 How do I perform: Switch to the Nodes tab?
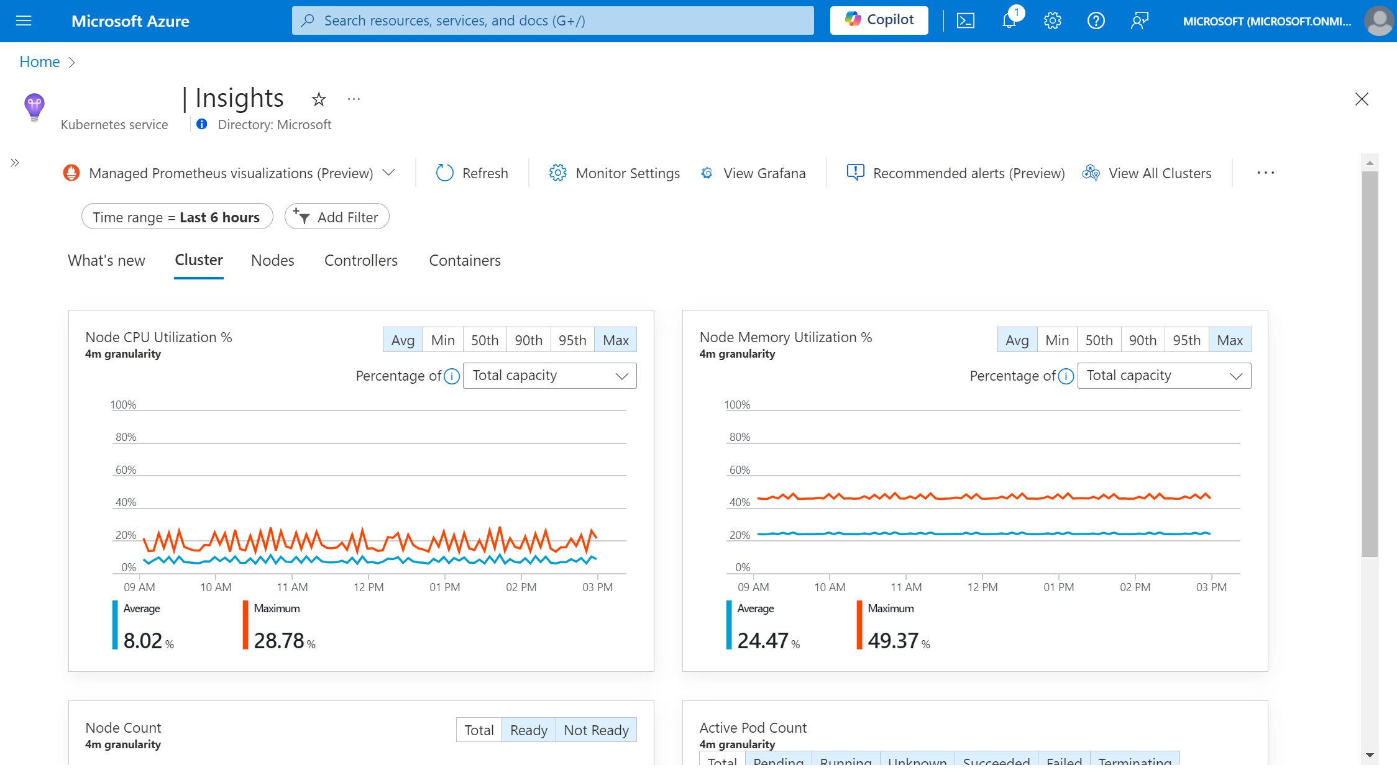273,260
